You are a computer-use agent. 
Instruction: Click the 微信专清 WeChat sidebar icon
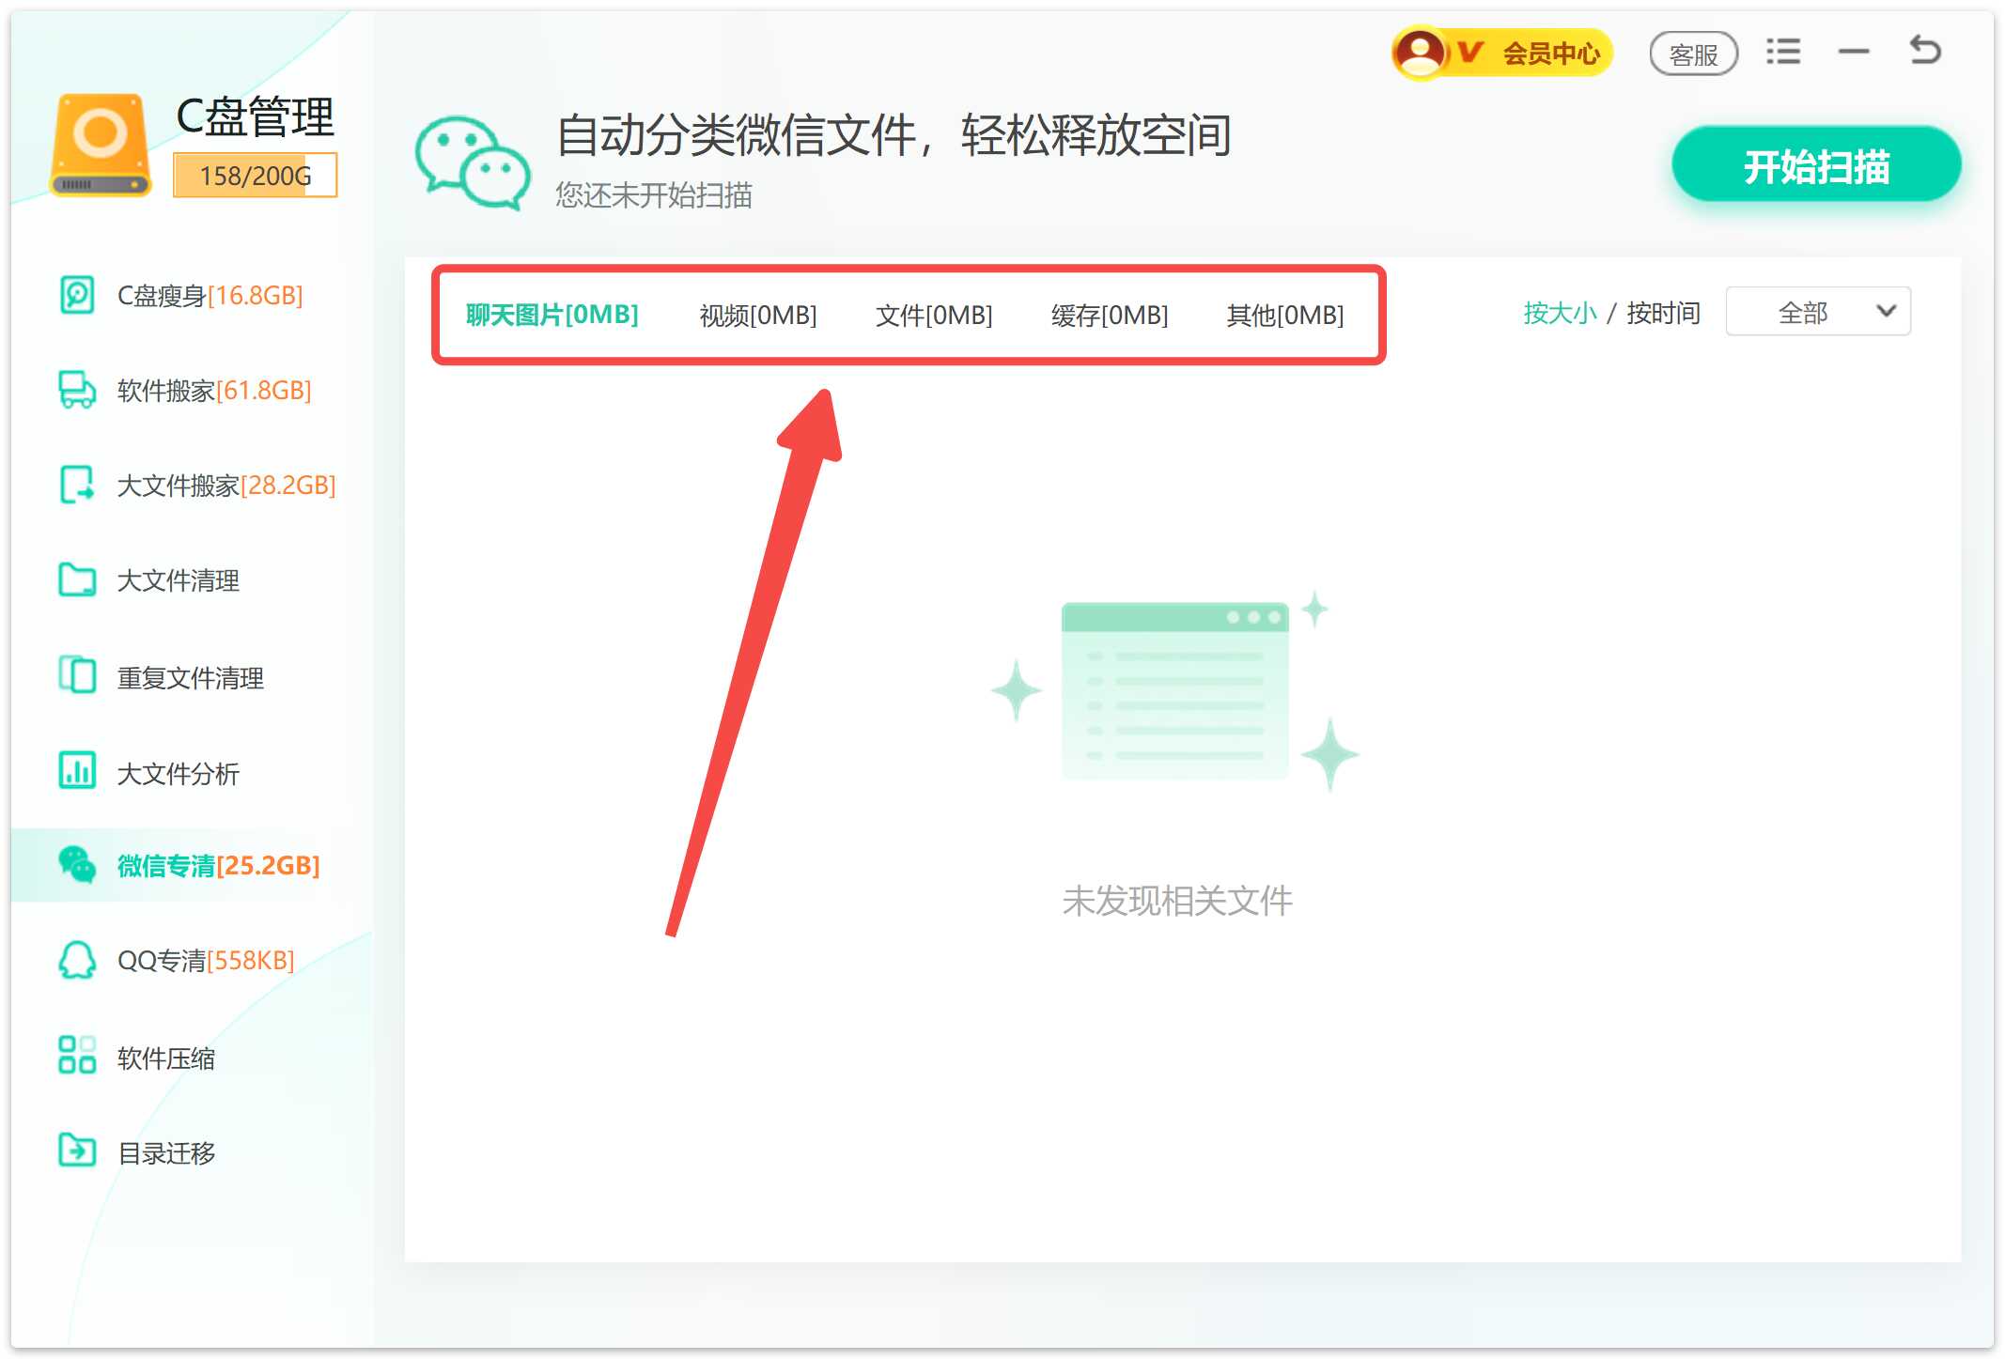[77, 865]
